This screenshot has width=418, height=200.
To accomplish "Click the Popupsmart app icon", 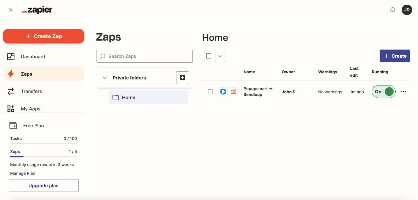I will tap(223, 92).
